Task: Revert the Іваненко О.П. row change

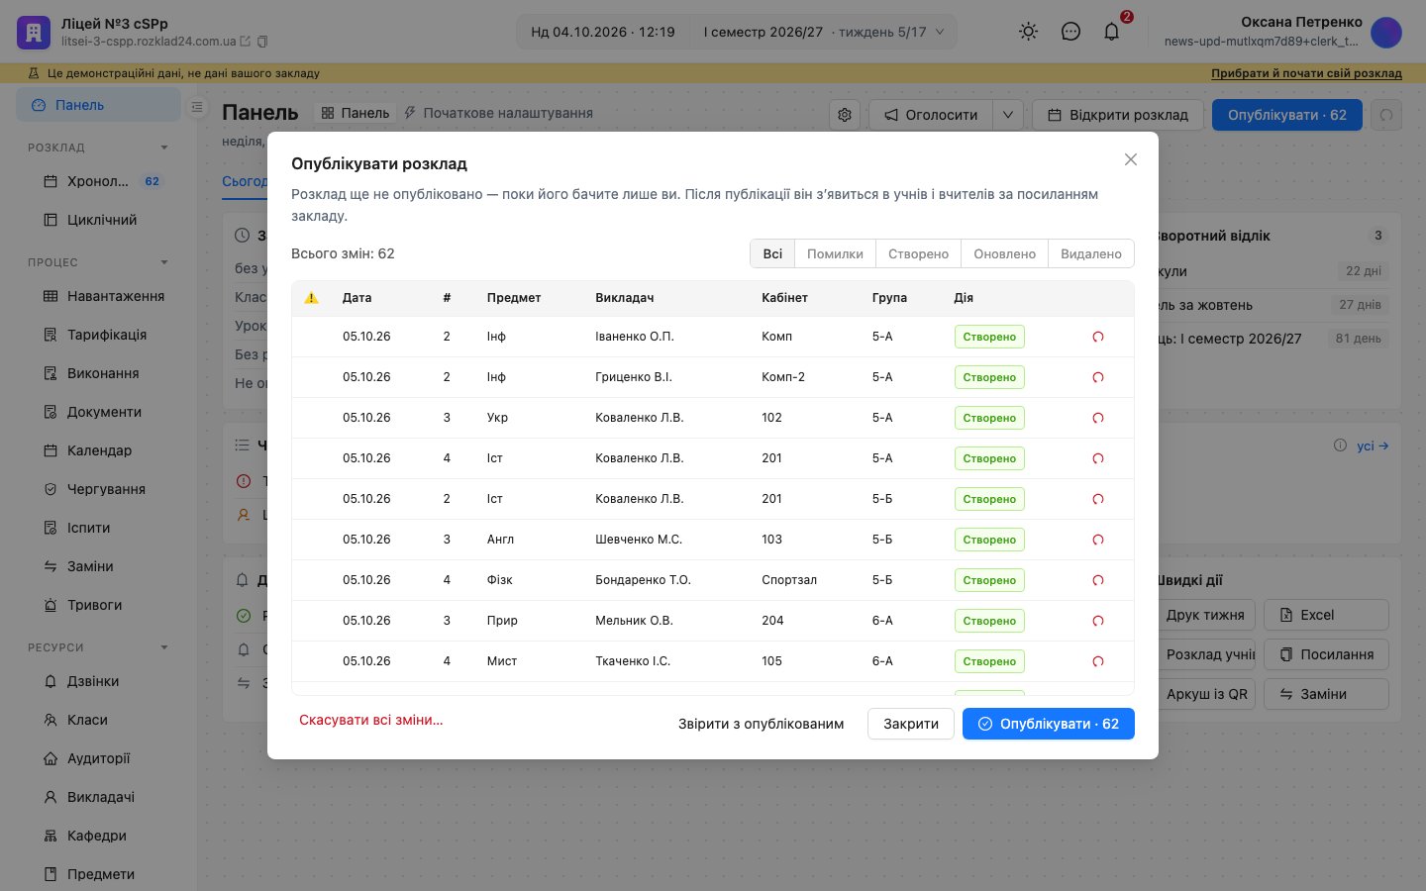Action: (x=1097, y=337)
